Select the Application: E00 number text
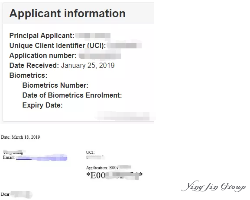Screen dimensions: 250x200 pyautogui.click(x=109, y=168)
